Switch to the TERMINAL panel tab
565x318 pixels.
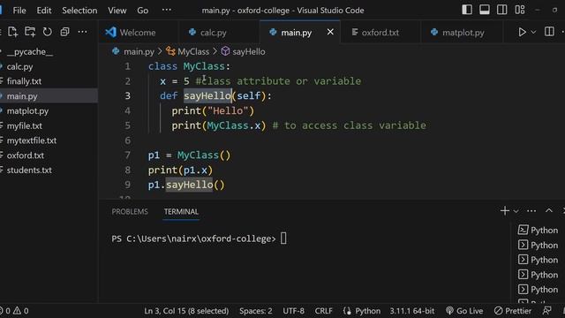[x=181, y=212]
